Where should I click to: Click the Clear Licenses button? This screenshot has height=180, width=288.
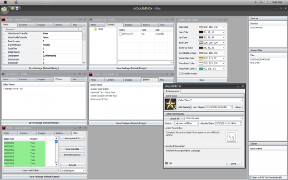(x=72, y=149)
